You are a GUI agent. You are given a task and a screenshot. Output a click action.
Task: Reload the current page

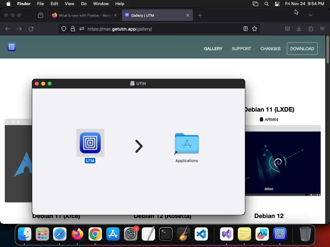pos(31,29)
